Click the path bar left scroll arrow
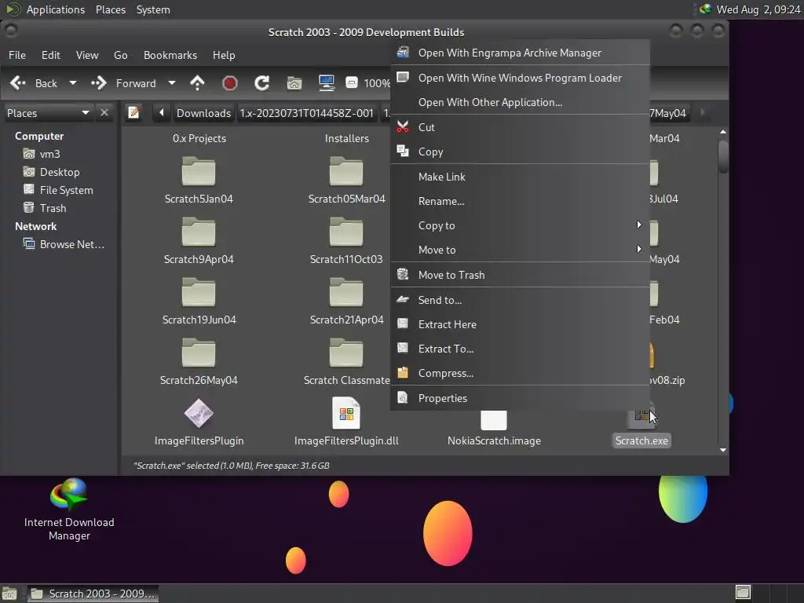 pyautogui.click(x=162, y=113)
